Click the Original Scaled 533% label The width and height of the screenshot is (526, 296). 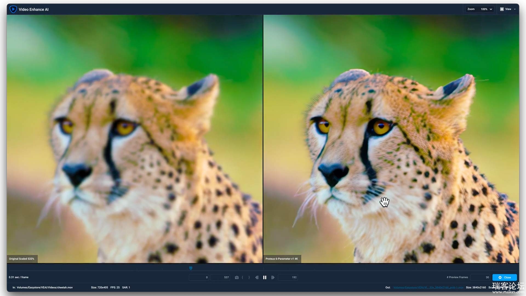[22, 259]
